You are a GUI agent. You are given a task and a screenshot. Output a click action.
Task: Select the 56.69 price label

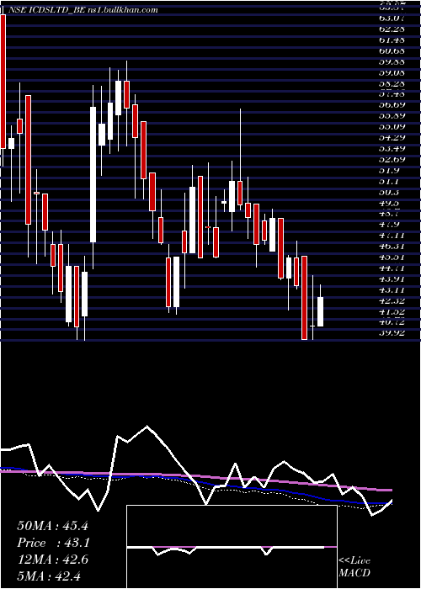pos(393,103)
